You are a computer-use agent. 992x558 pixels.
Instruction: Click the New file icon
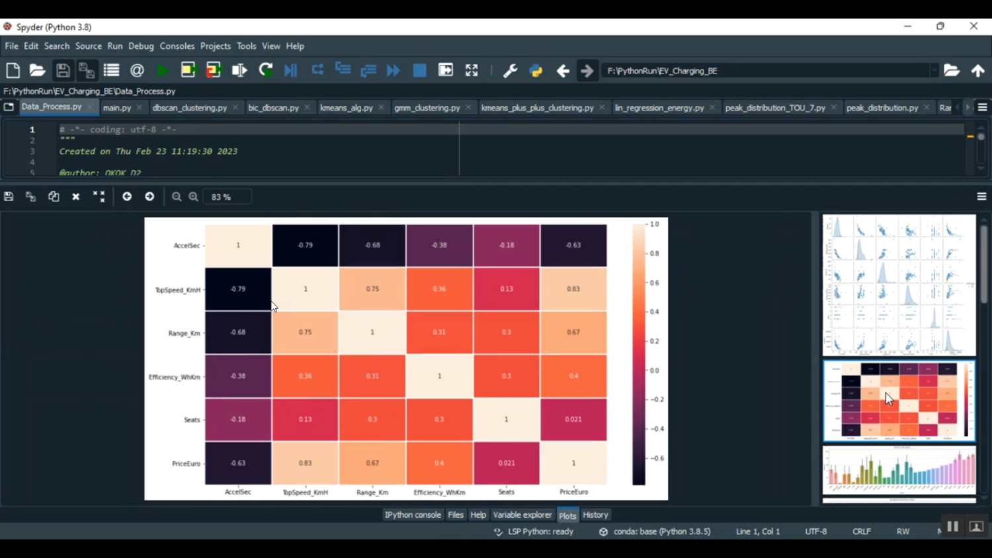coord(13,71)
